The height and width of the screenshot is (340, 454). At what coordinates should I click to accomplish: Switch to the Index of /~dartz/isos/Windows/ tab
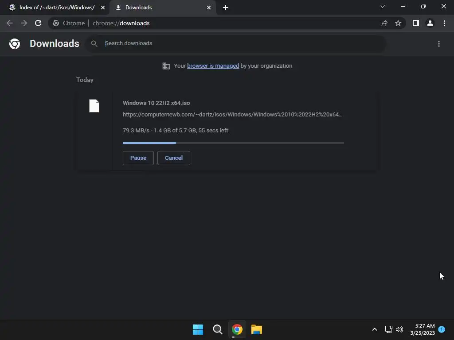click(x=57, y=8)
